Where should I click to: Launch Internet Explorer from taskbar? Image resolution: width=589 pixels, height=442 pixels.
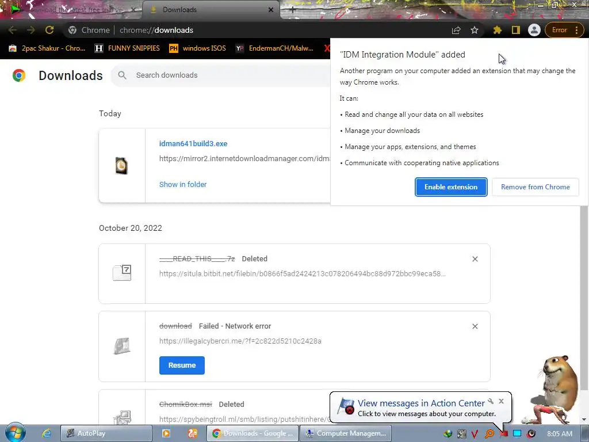[x=46, y=433]
